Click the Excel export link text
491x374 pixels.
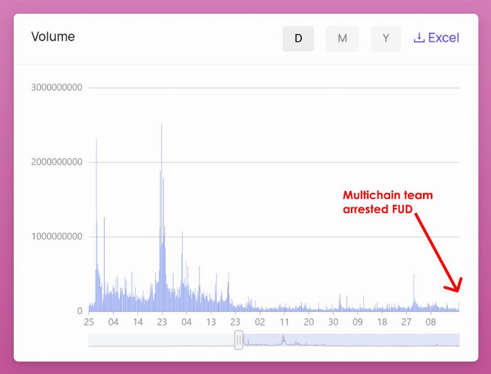[444, 38]
